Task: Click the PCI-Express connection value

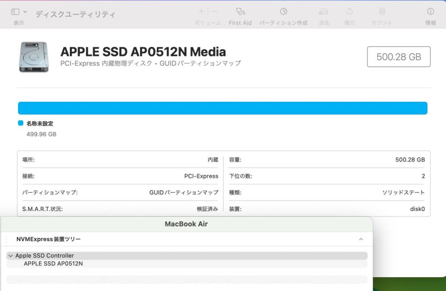Action: [x=201, y=176]
